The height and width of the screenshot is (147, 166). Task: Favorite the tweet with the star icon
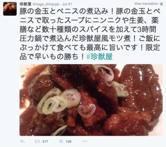point(61,141)
